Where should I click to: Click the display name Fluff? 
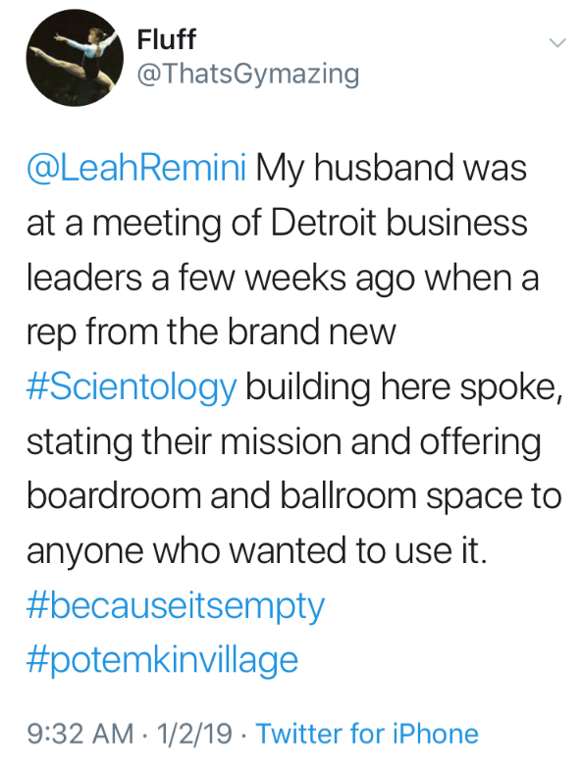(x=167, y=40)
